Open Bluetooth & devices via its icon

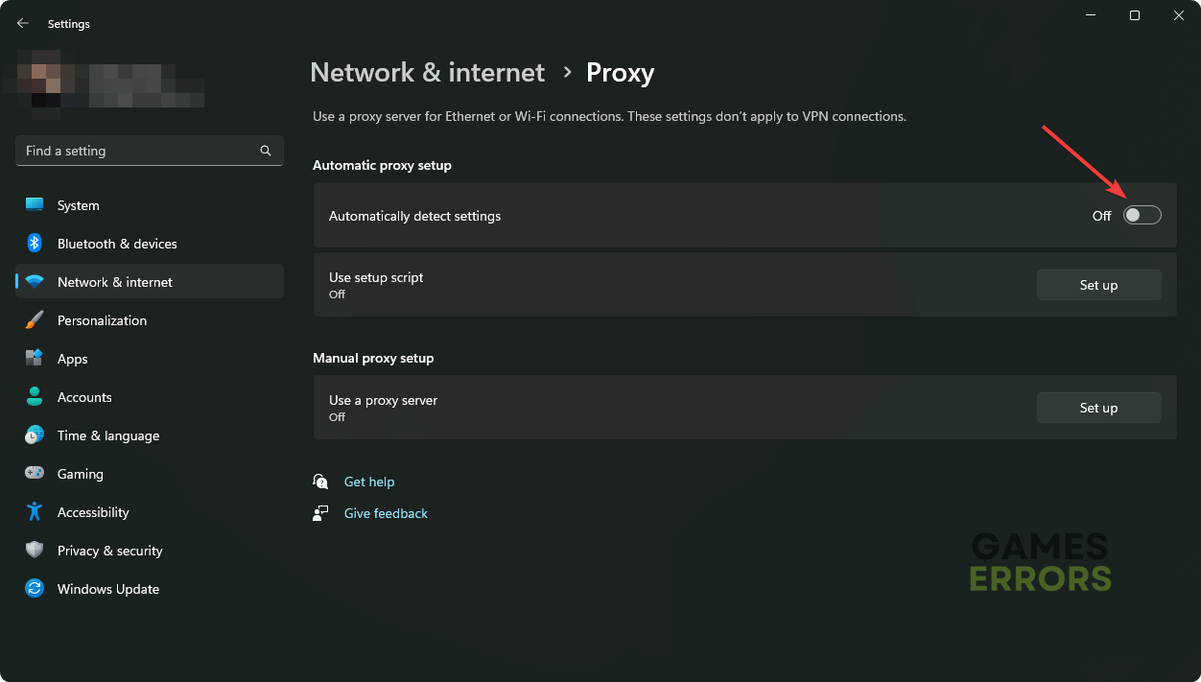pos(35,244)
